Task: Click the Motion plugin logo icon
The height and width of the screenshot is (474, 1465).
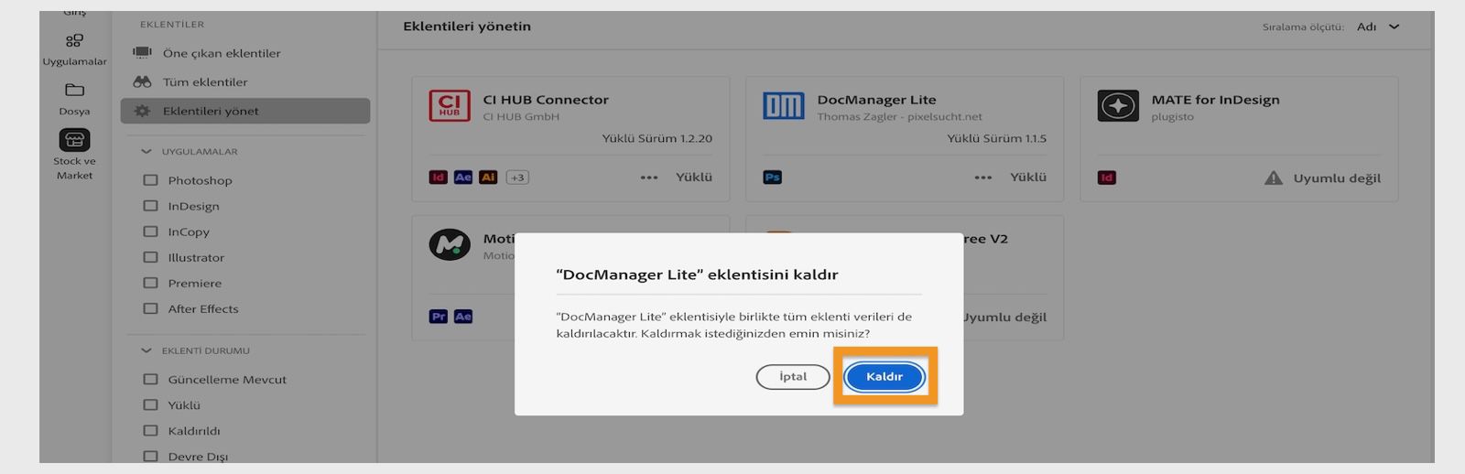Action: pyautogui.click(x=449, y=244)
